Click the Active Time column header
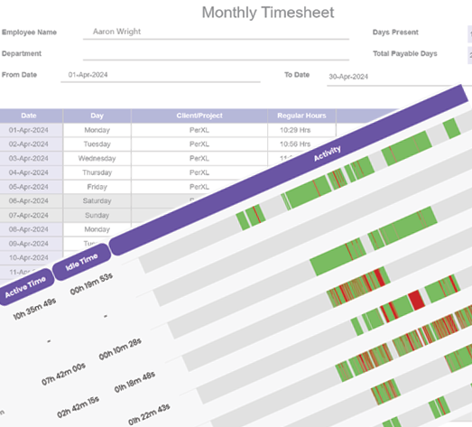This screenshot has height=427, width=472. [x=25, y=287]
